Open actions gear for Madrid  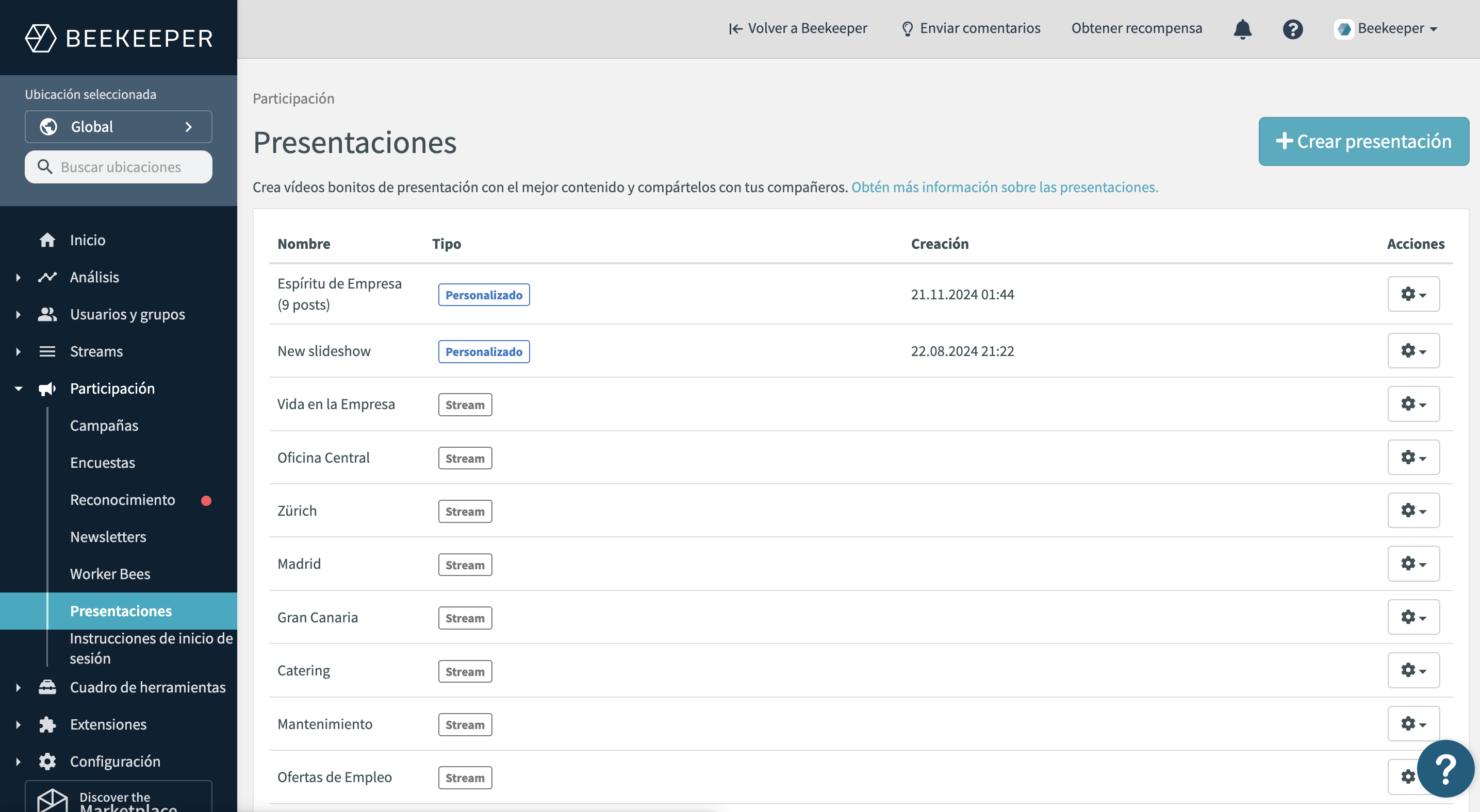(1413, 564)
